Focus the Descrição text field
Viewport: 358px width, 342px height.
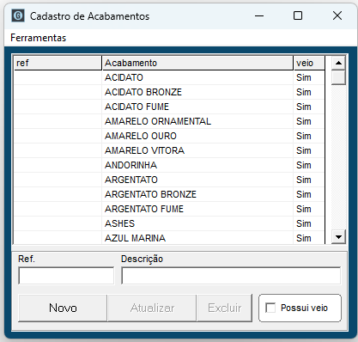[231, 276]
